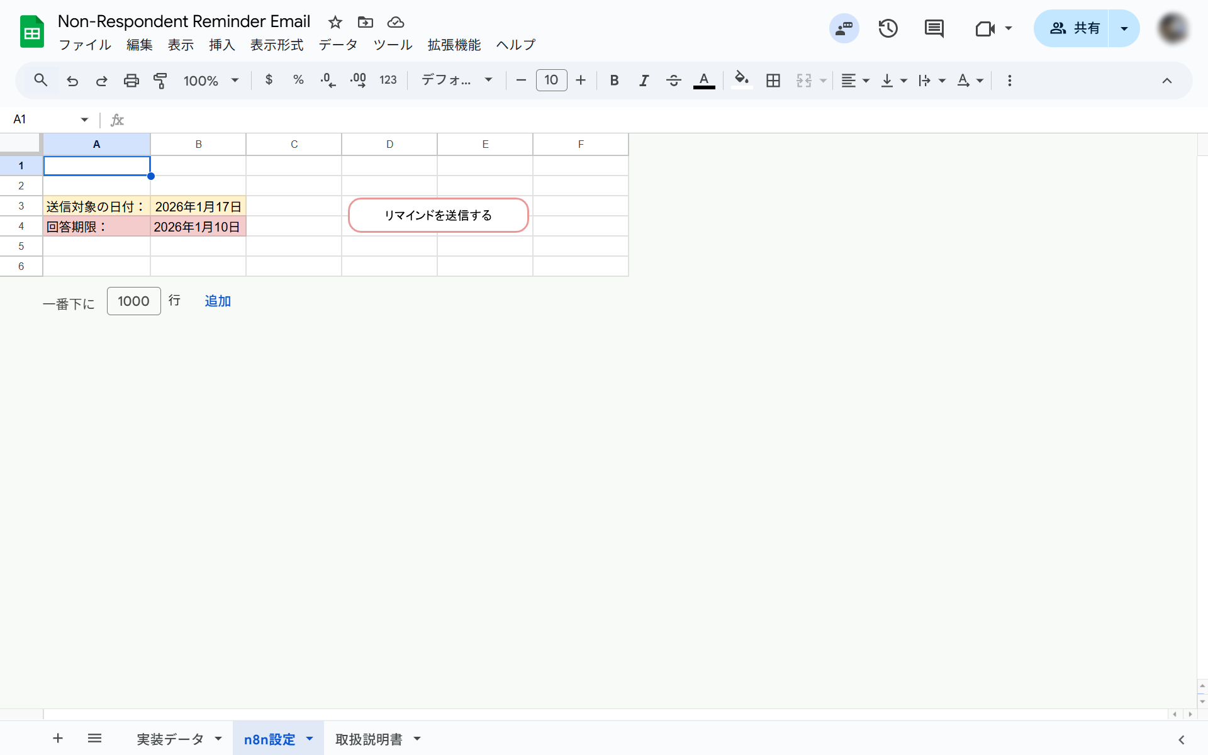Image resolution: width=1208 pixels, height=755 pixels.
Task: Open the データ menu
Action: point(338,45)
